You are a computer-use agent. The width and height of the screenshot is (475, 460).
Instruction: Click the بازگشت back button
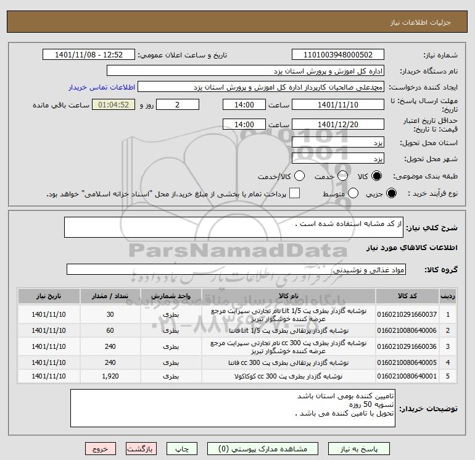coord(141,449)
